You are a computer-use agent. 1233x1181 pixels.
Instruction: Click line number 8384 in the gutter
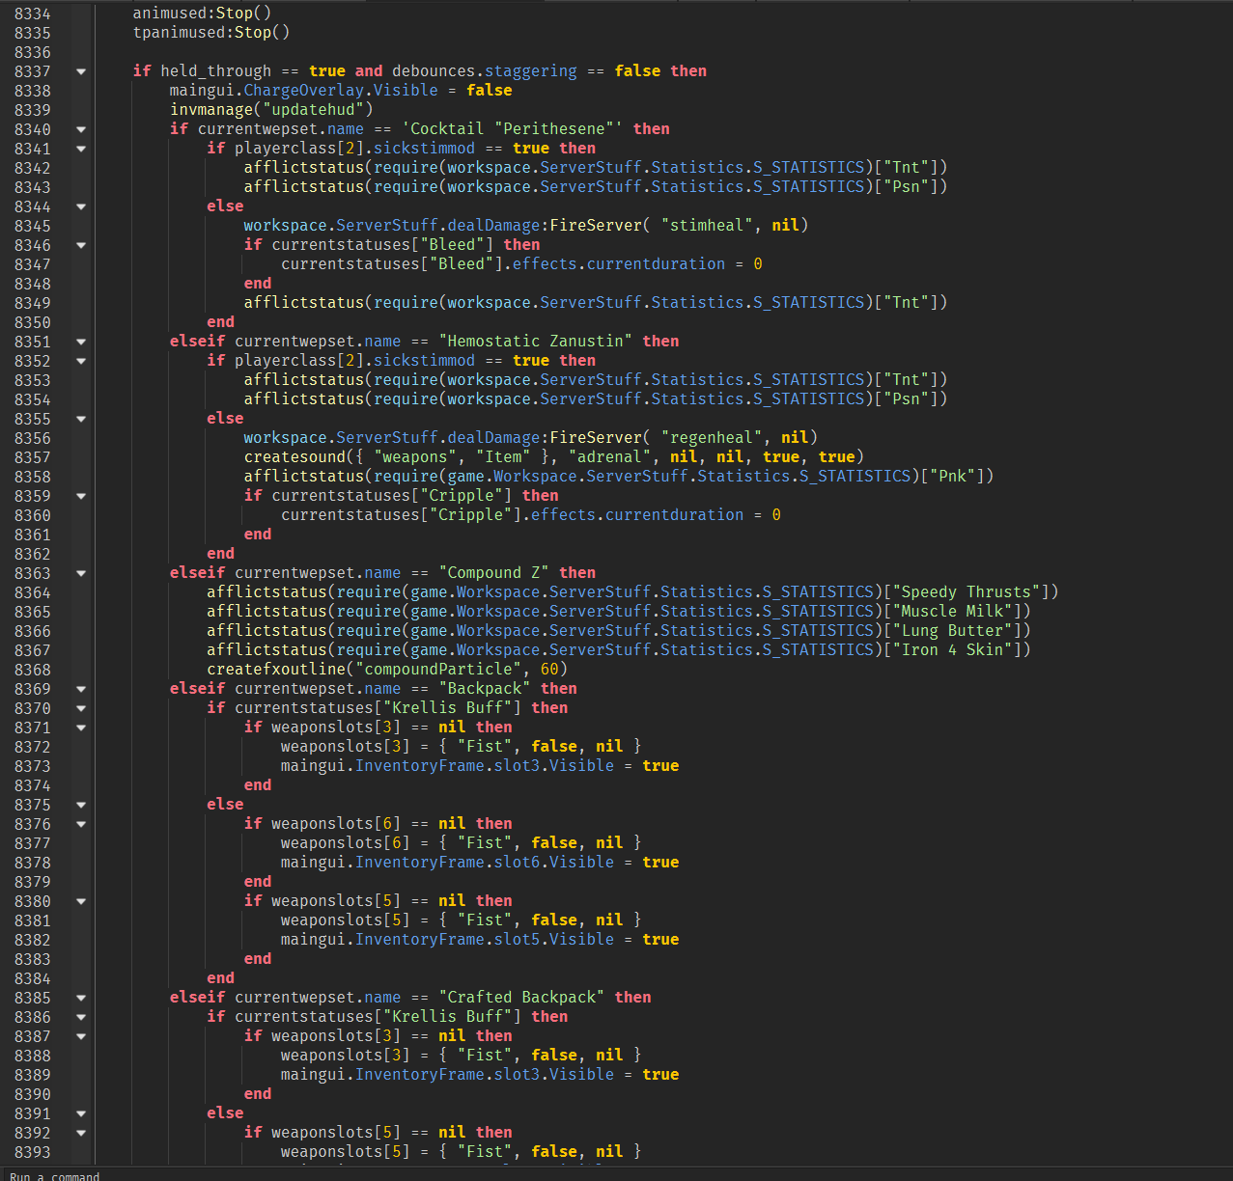(x=33, y=978)
